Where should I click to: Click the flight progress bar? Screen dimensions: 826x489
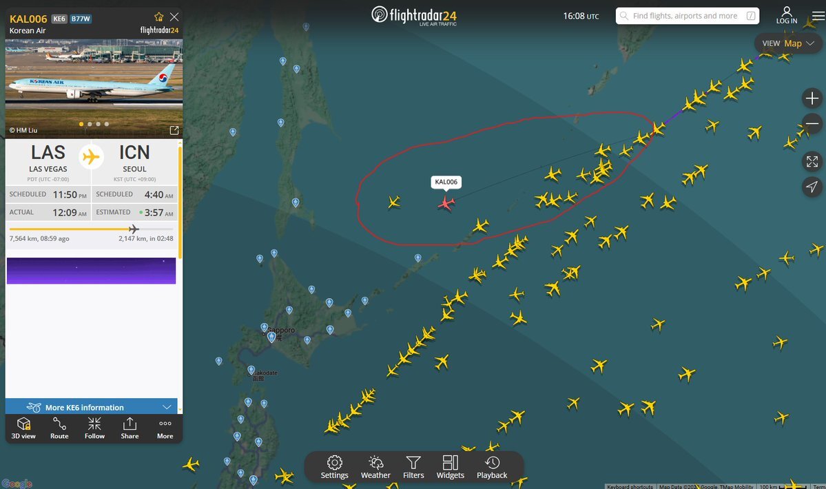91,229
